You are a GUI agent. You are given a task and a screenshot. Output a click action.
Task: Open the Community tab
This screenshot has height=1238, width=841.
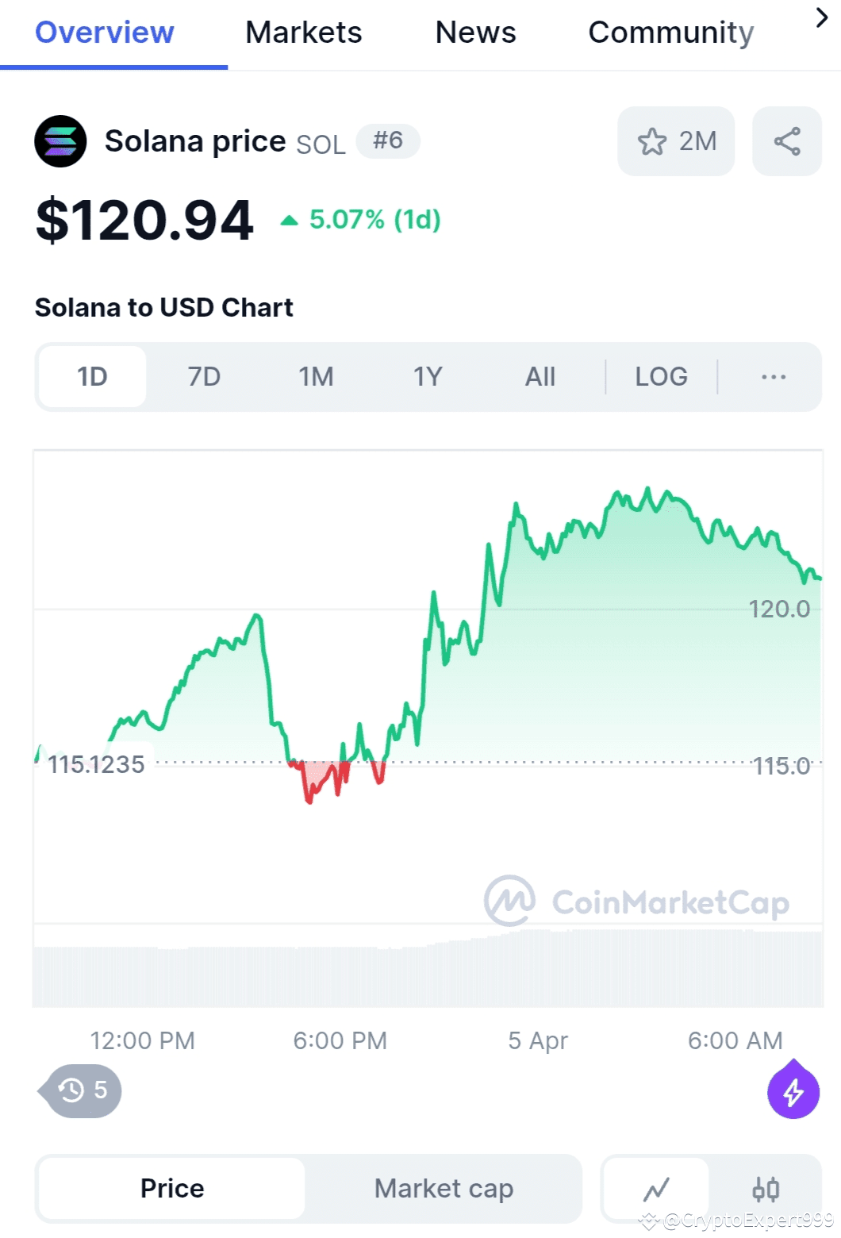click(670, 33)
